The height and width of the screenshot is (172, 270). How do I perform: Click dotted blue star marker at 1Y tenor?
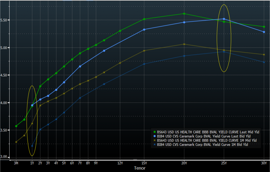tap(32, 146)
